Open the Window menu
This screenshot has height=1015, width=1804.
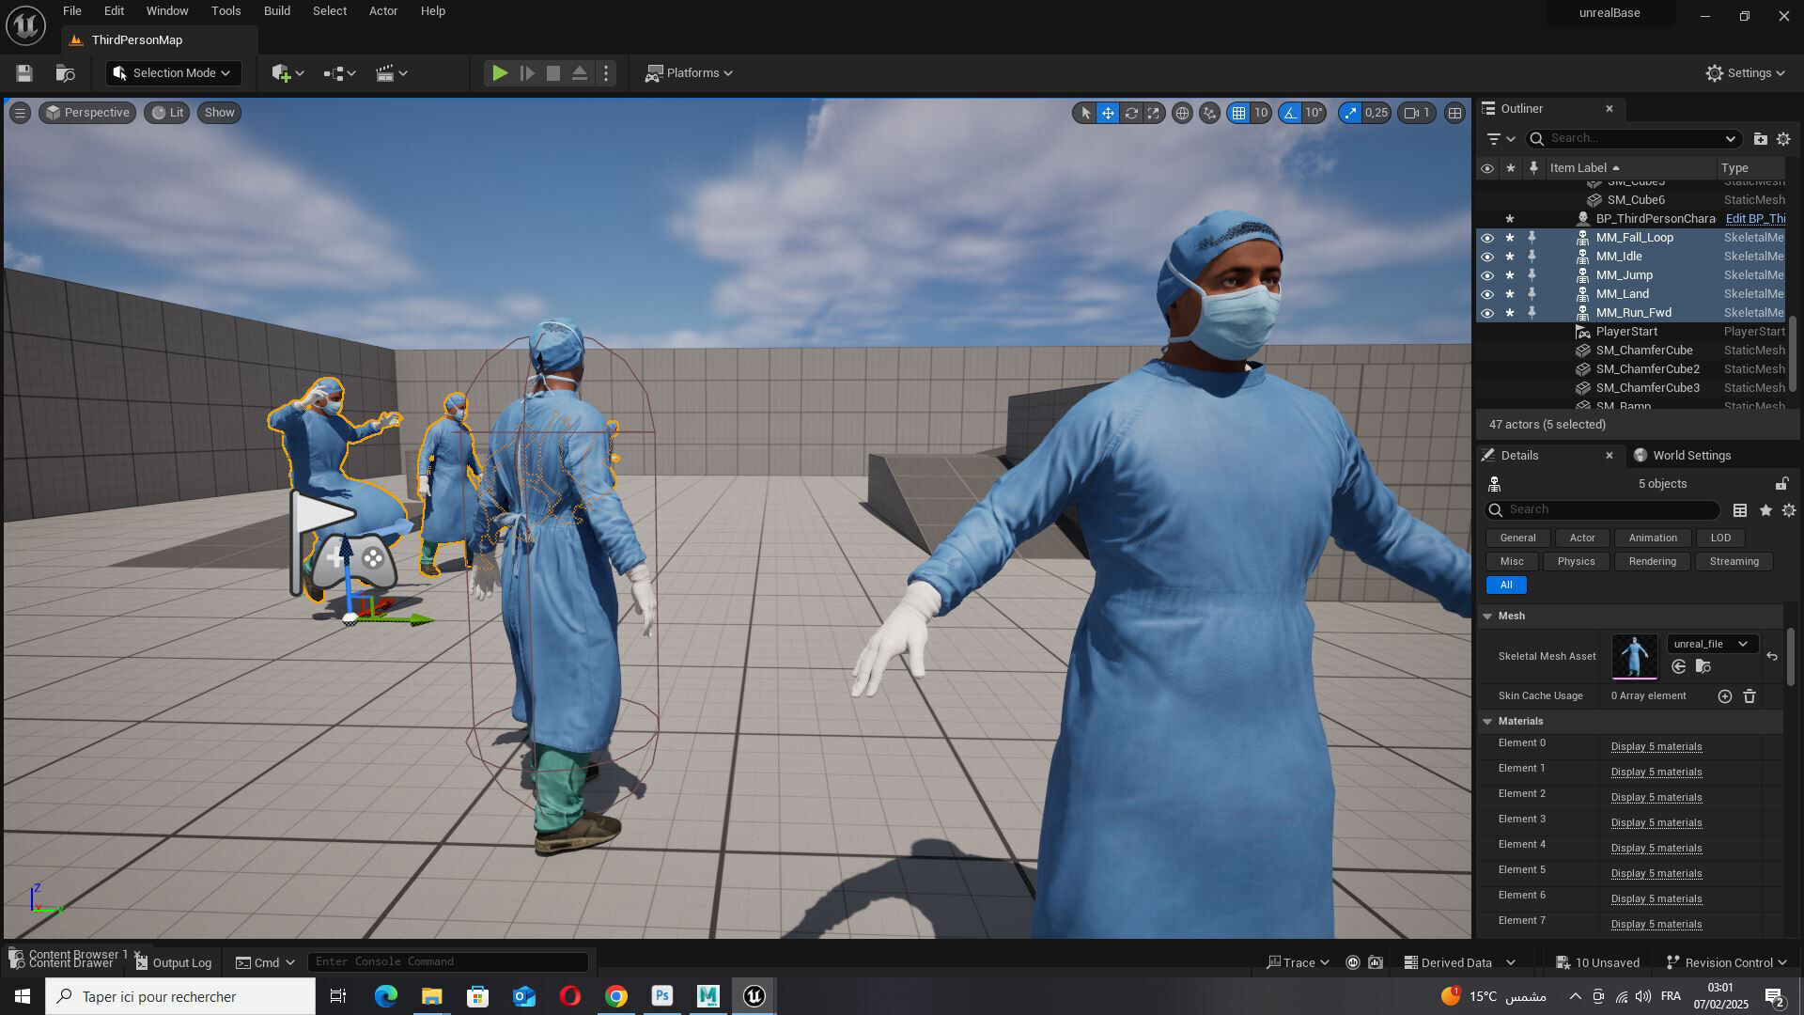click(x=167, y=11)
